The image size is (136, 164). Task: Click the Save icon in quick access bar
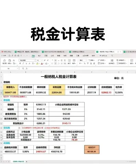click(x=10, y=55)
